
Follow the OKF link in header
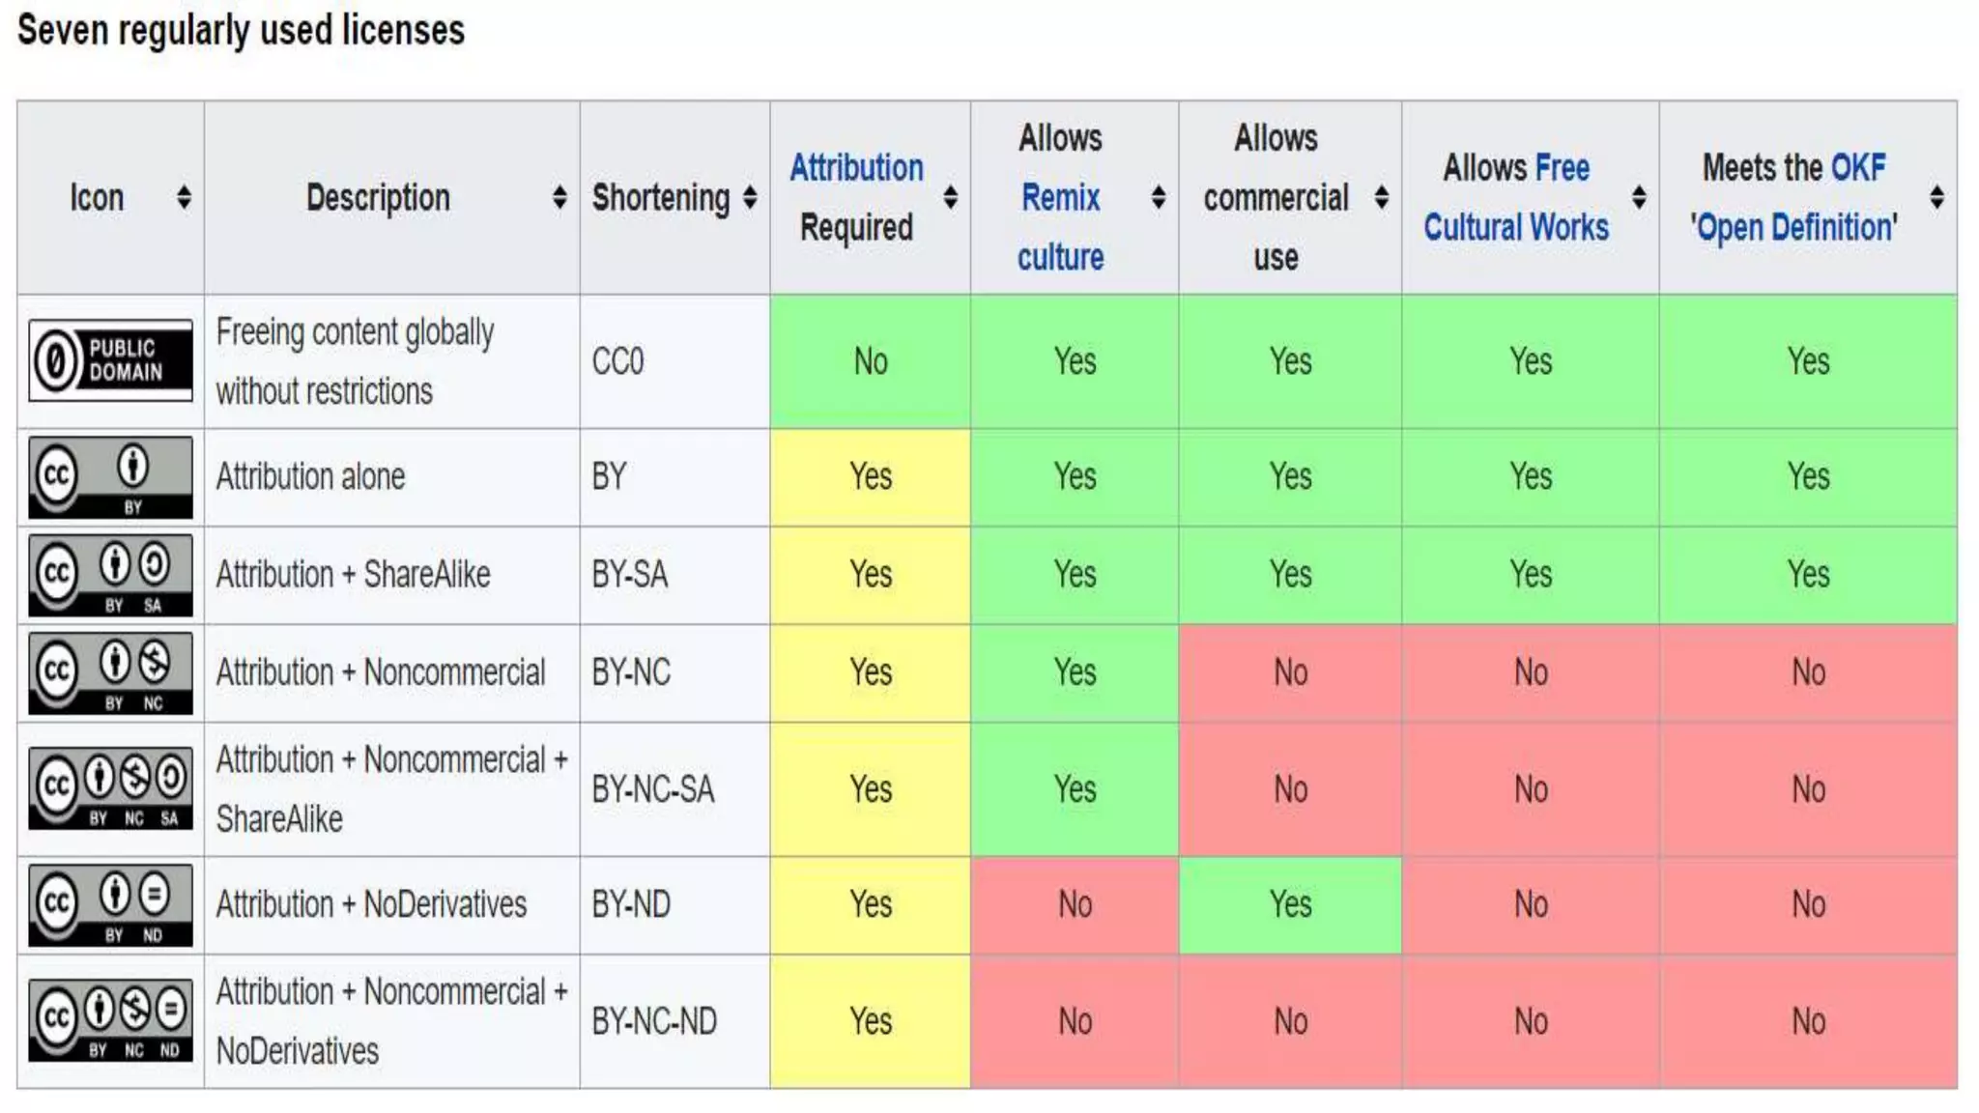(x=1857, y=168)
